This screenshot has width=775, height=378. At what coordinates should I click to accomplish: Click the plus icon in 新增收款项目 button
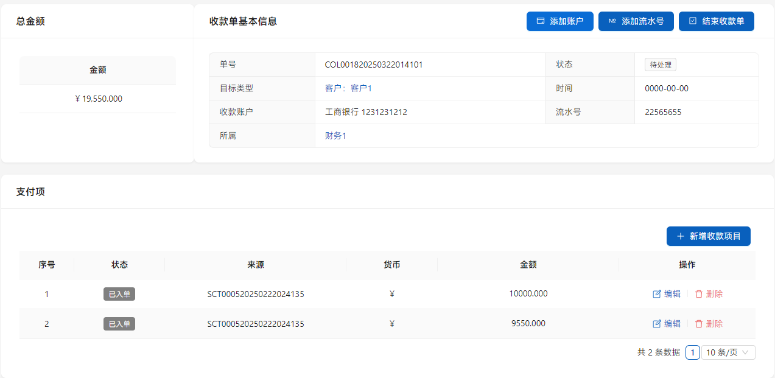coord(681,236)
